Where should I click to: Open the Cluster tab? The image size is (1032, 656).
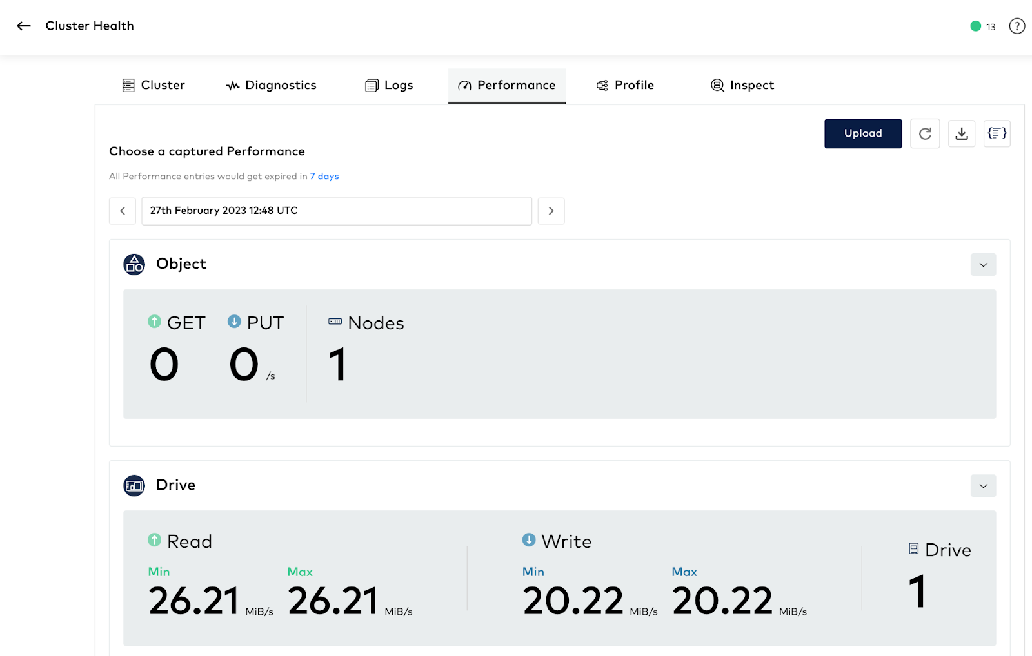click(154, 85)
